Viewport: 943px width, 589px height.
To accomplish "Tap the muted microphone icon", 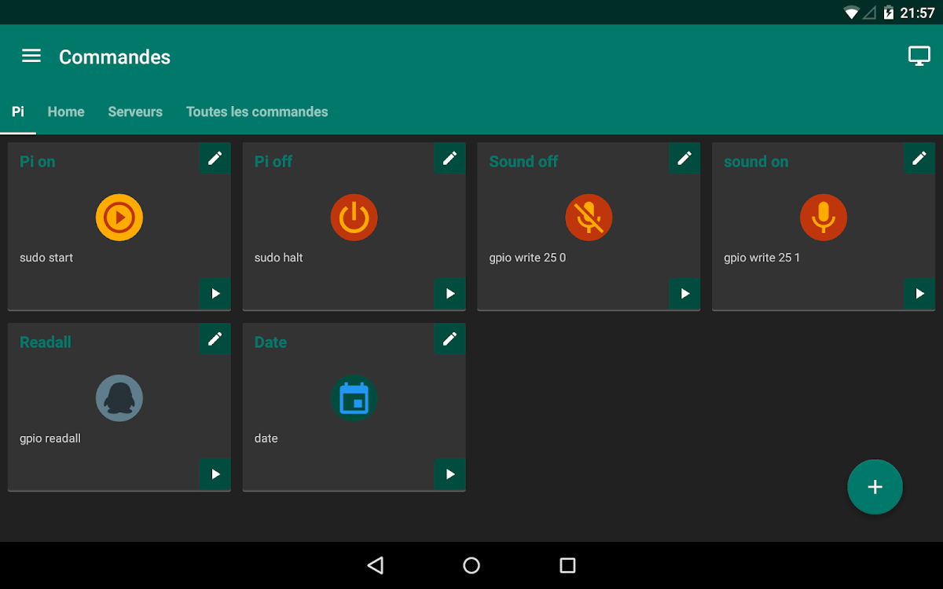I will point(589,218).
